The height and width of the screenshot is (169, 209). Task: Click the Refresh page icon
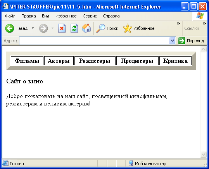74,28
